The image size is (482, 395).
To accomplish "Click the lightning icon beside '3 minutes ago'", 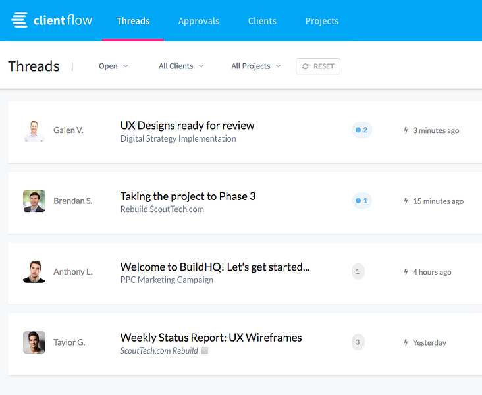I will click(x=406, y=130).
